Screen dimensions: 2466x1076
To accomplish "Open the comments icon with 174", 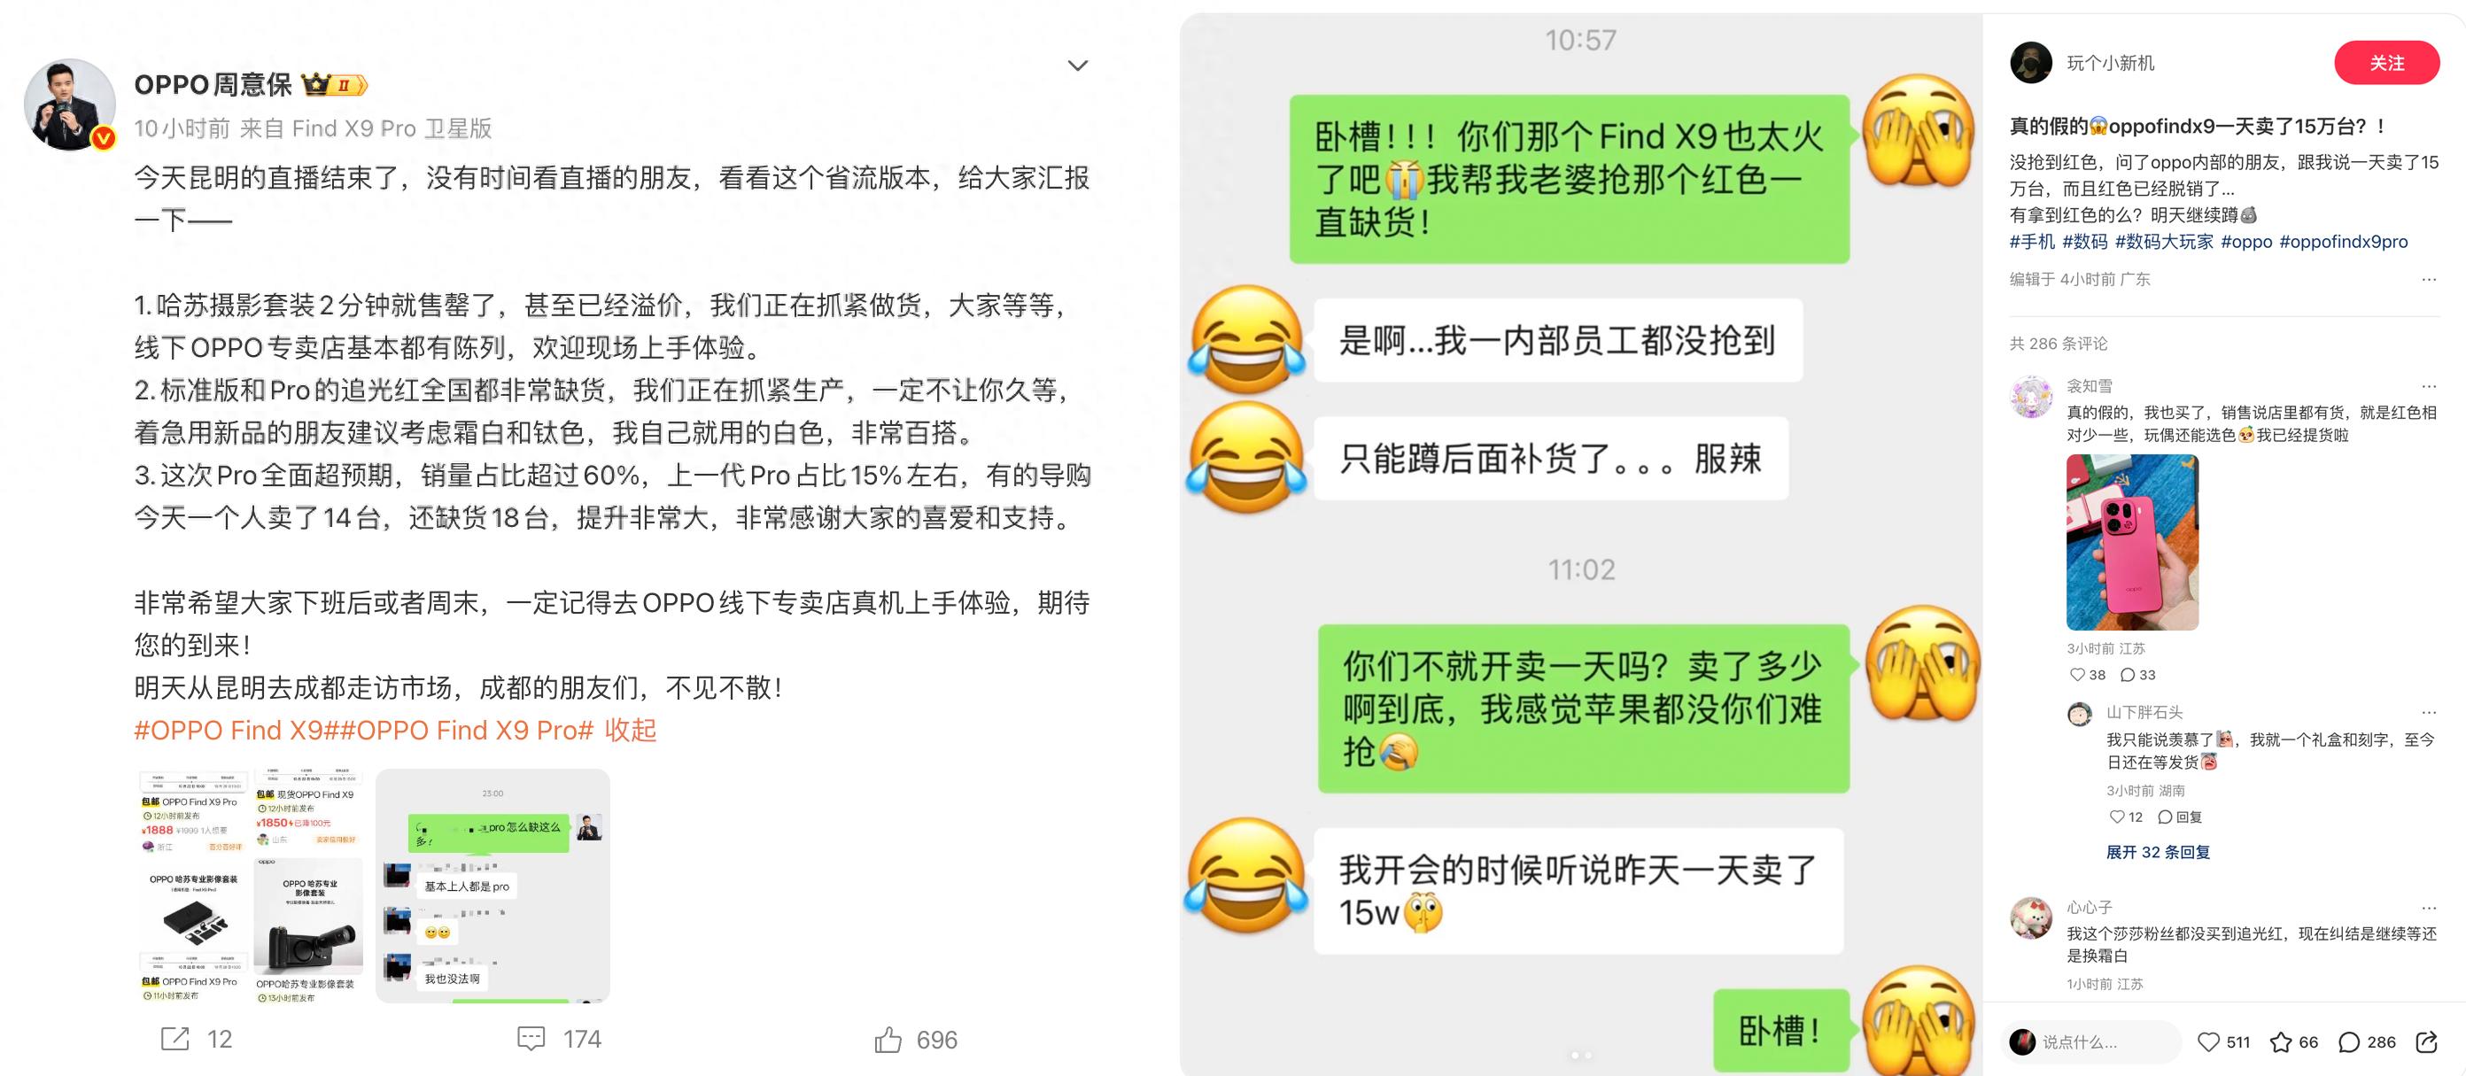I will tap(531, 1039).
